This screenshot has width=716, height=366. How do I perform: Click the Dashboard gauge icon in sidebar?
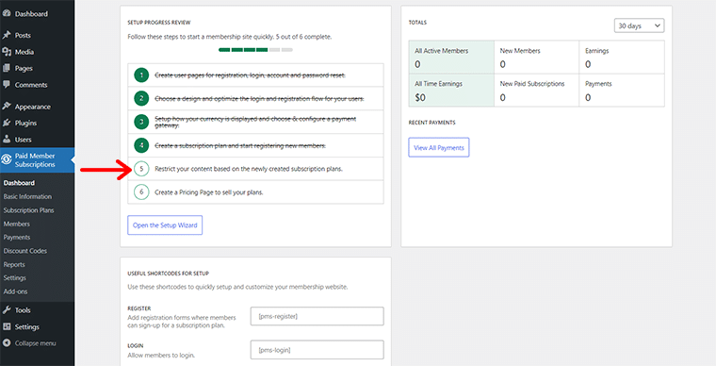(7, 14)
